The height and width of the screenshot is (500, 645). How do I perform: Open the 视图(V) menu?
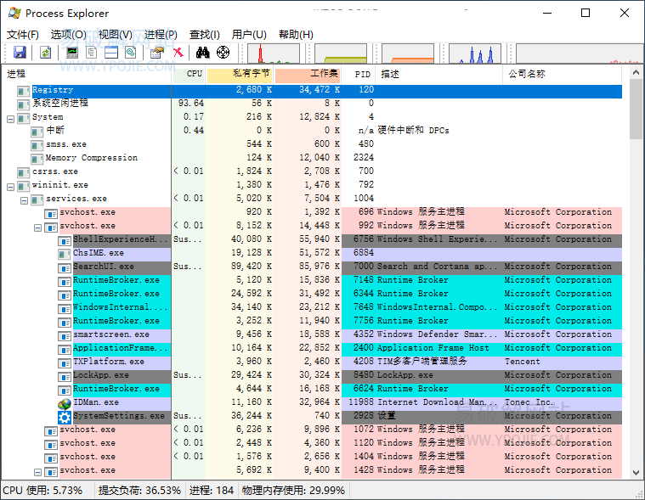click(116, 35)
